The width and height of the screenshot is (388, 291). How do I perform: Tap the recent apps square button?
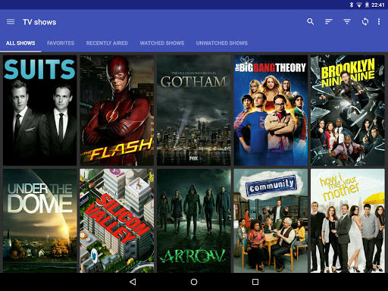pyautogui.click(x=255, y=282)
